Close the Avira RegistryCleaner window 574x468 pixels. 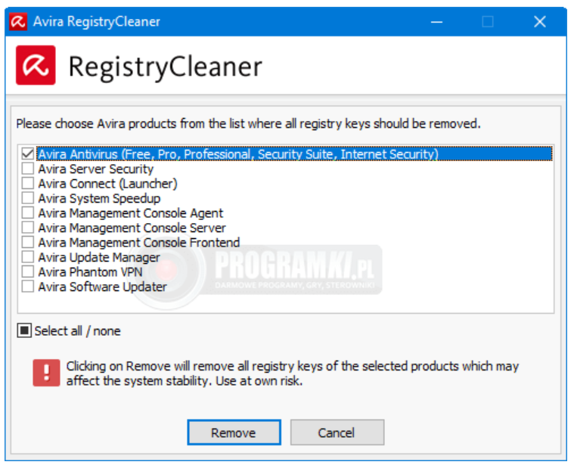(x=539, y=22)
